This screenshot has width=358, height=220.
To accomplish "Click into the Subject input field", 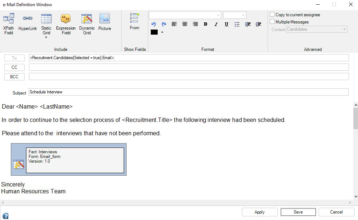I will (x=188, y=92).
